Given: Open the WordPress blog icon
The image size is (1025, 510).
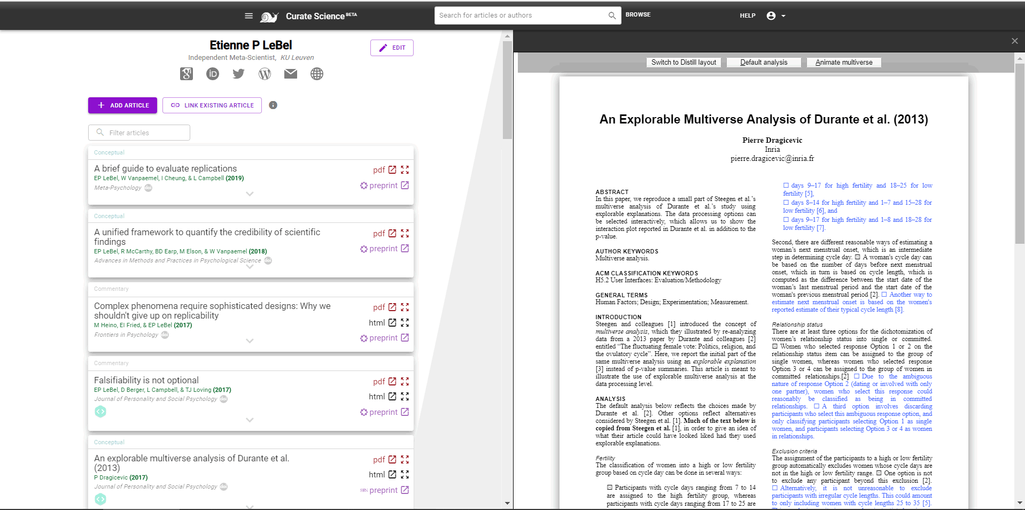Looking at the screenshot, I should [x=265, y=74].
